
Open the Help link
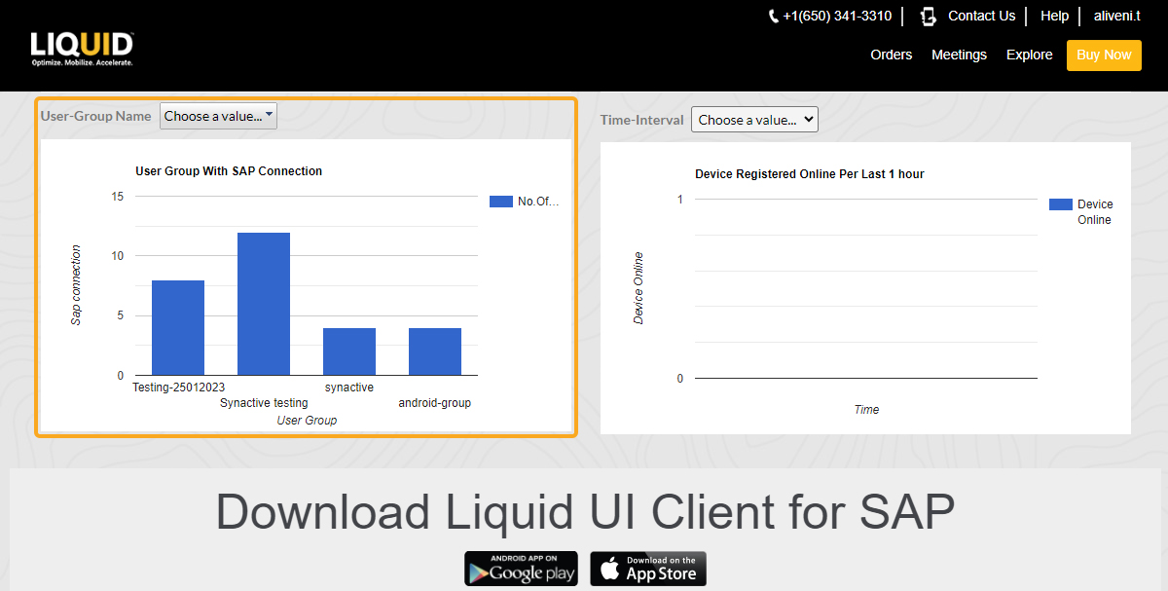[x=1054, y=17]
